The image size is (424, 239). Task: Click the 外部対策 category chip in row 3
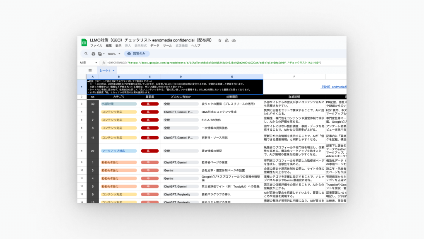pyautogui.click(x=118, y=104)
